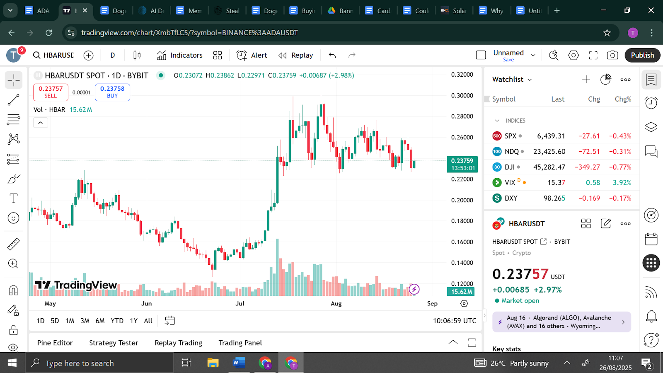Undo the last chart action
Image resolution: width=663 pixels, height=373 pixels.
tap(332, 55)
